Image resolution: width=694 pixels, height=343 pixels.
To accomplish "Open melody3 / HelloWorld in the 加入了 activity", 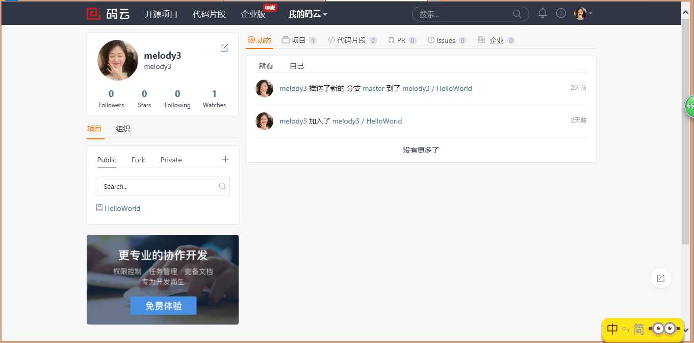I will (x=367, y=121).
